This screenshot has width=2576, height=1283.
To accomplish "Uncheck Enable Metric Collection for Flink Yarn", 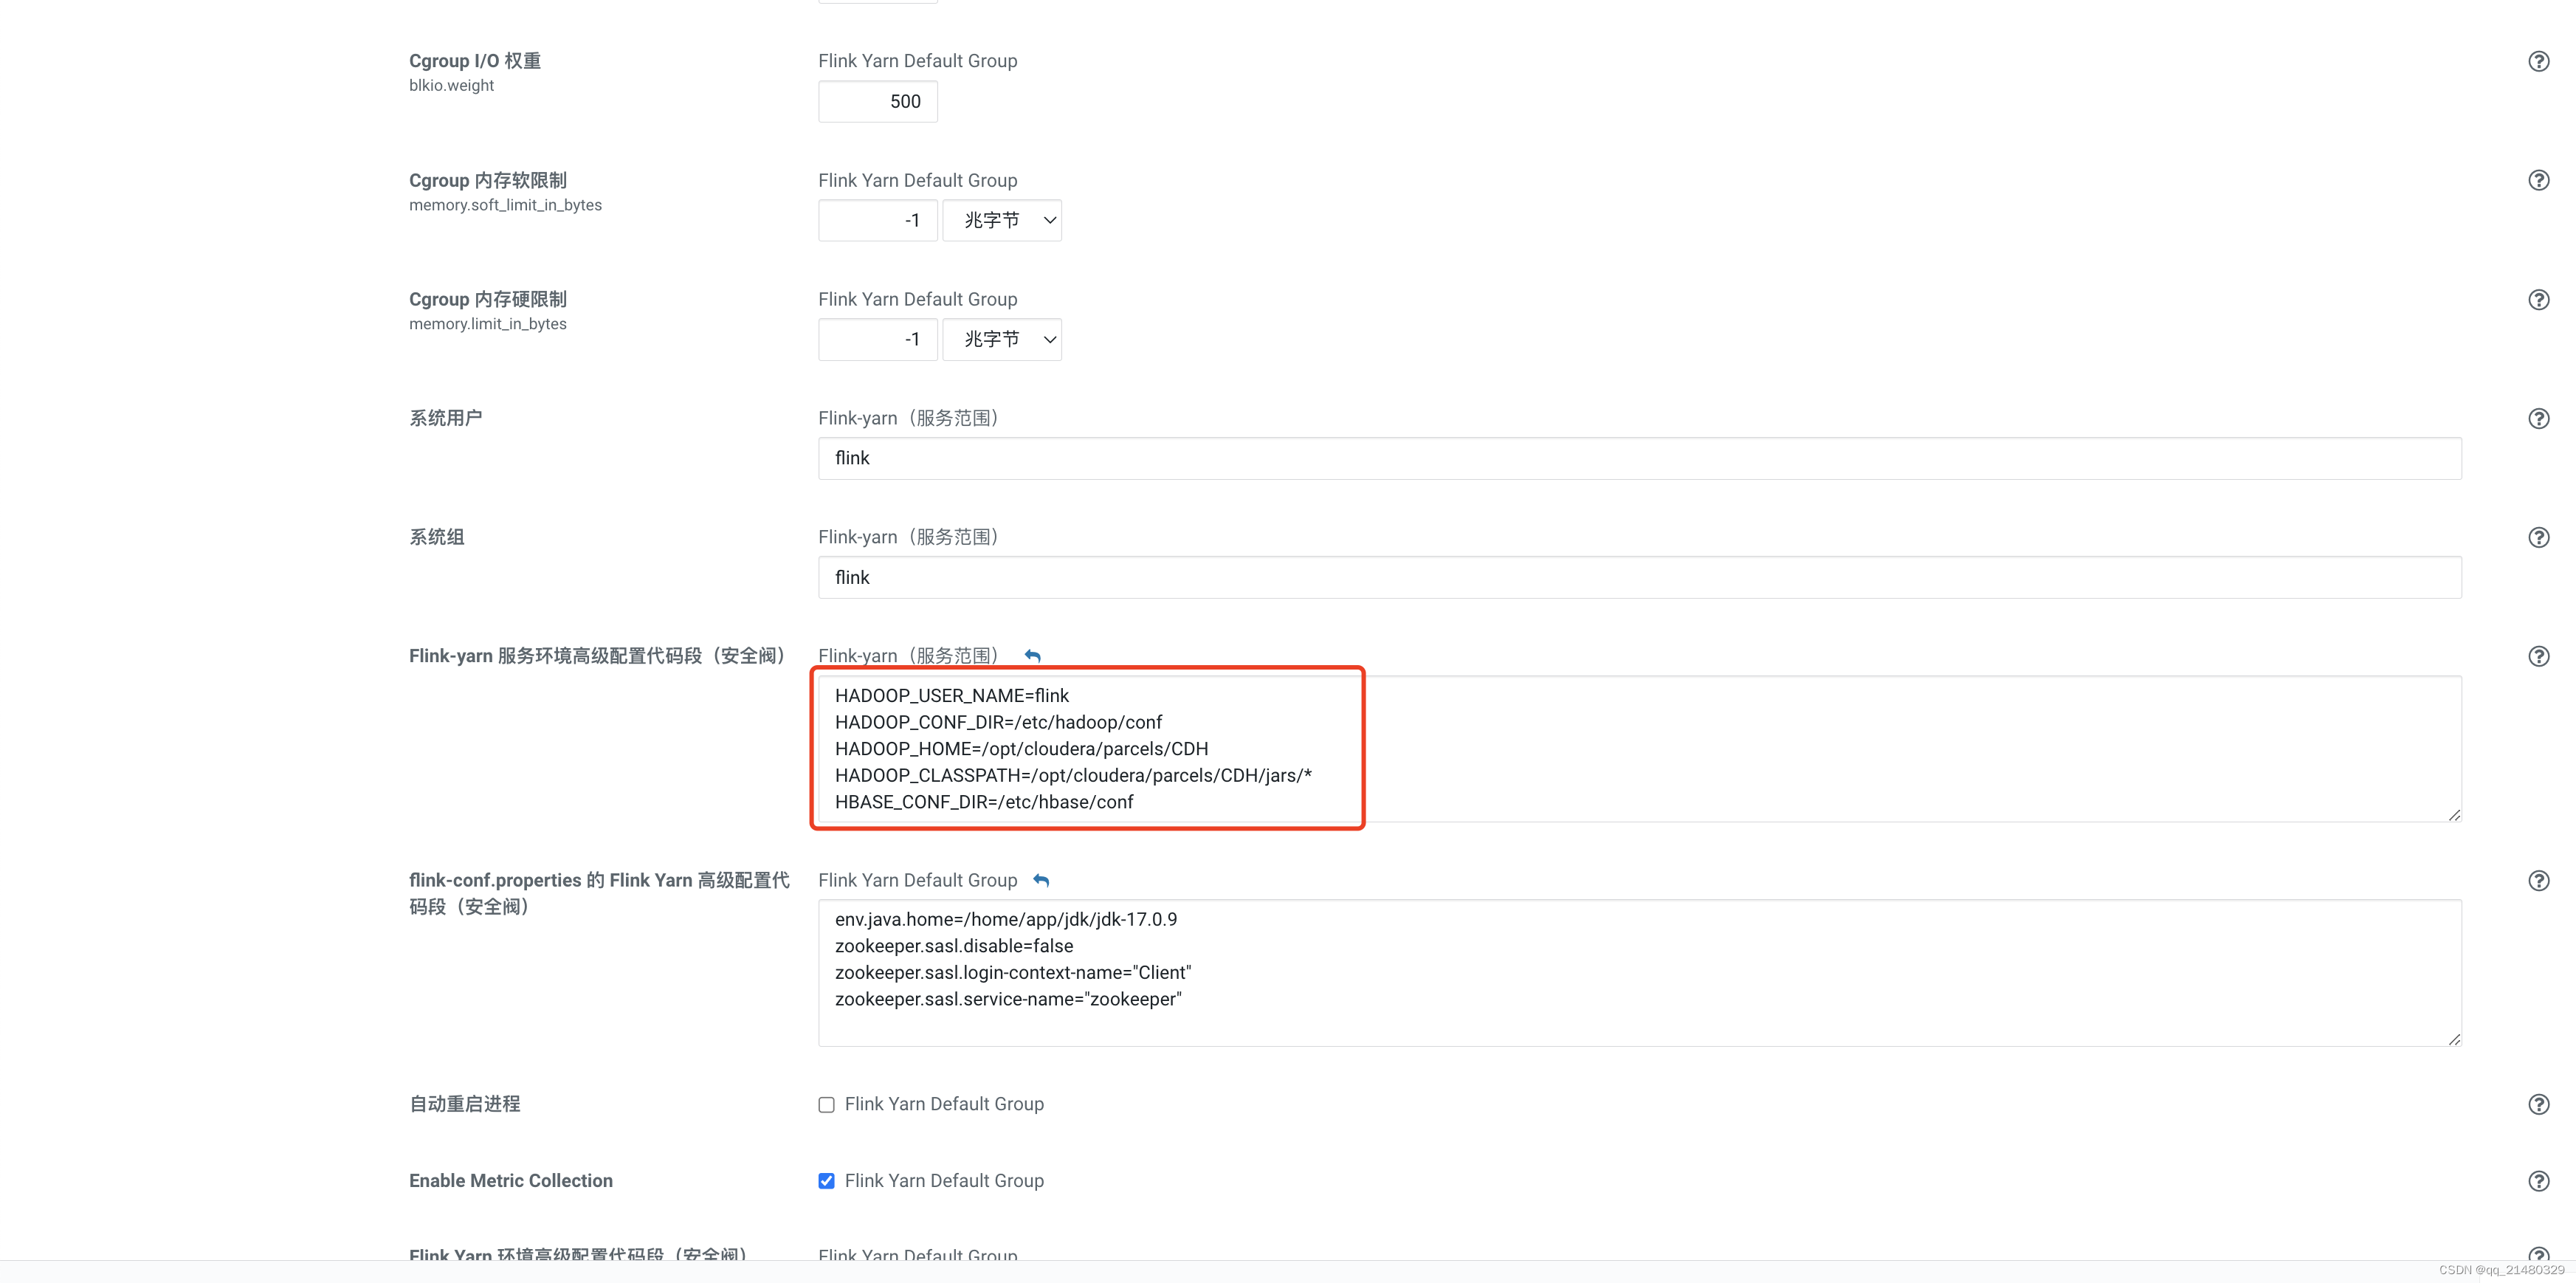I will click(826, 1181).
